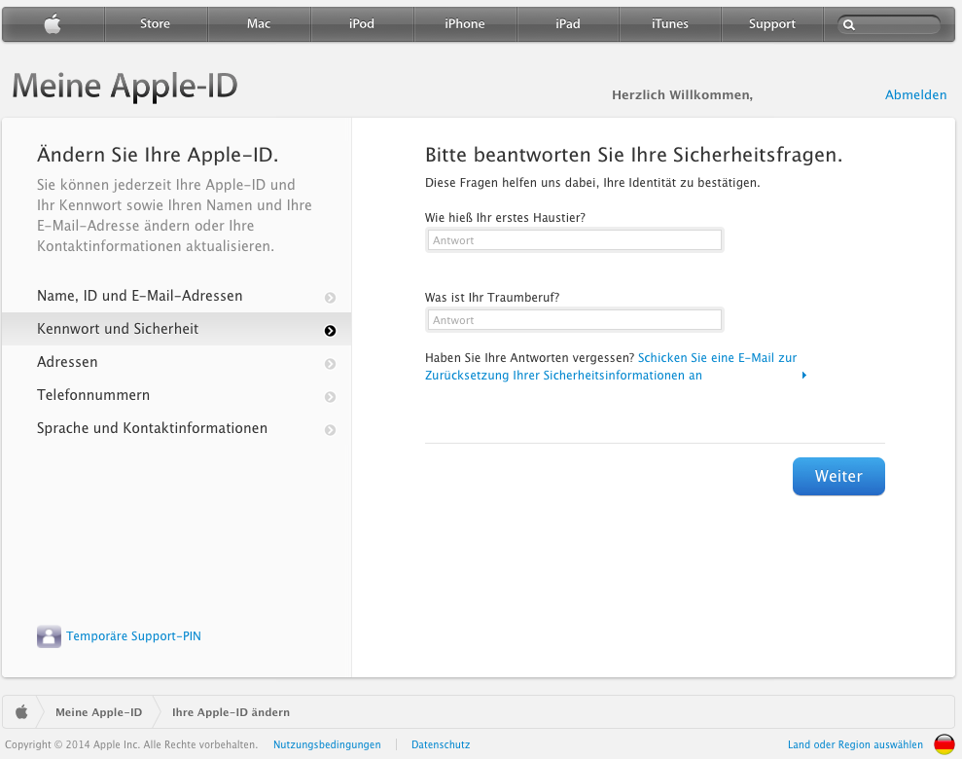Image resolution: width=962 pixels, height=759 pixels.
Task: Click the Apple logo in the breadcrumb bar
Action: 21,711
